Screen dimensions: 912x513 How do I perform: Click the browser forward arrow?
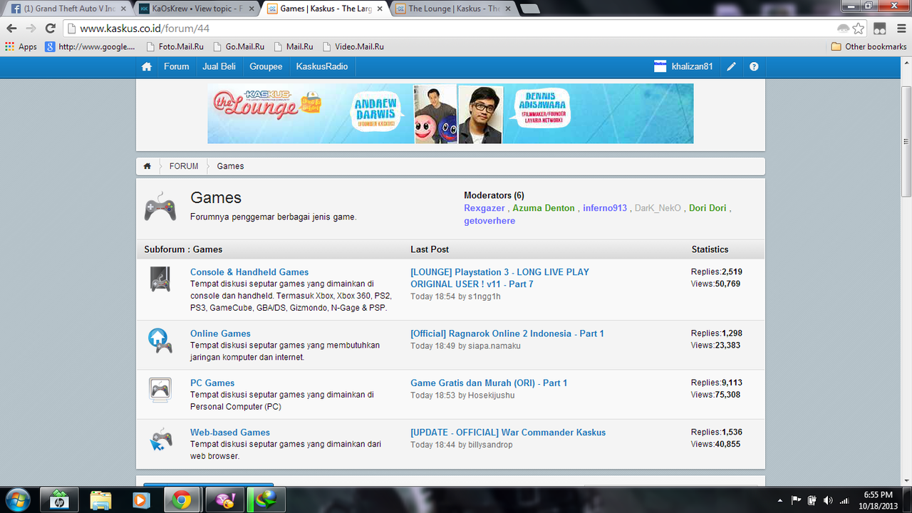click(x=31, y=28)
